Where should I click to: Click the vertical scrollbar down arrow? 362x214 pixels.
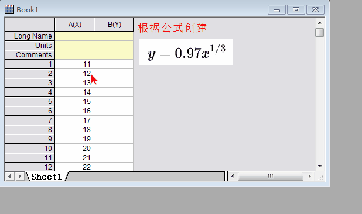point(320,166)
